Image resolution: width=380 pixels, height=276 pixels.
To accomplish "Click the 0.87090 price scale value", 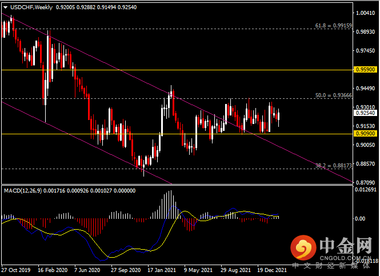I will [x=365, y=182].
